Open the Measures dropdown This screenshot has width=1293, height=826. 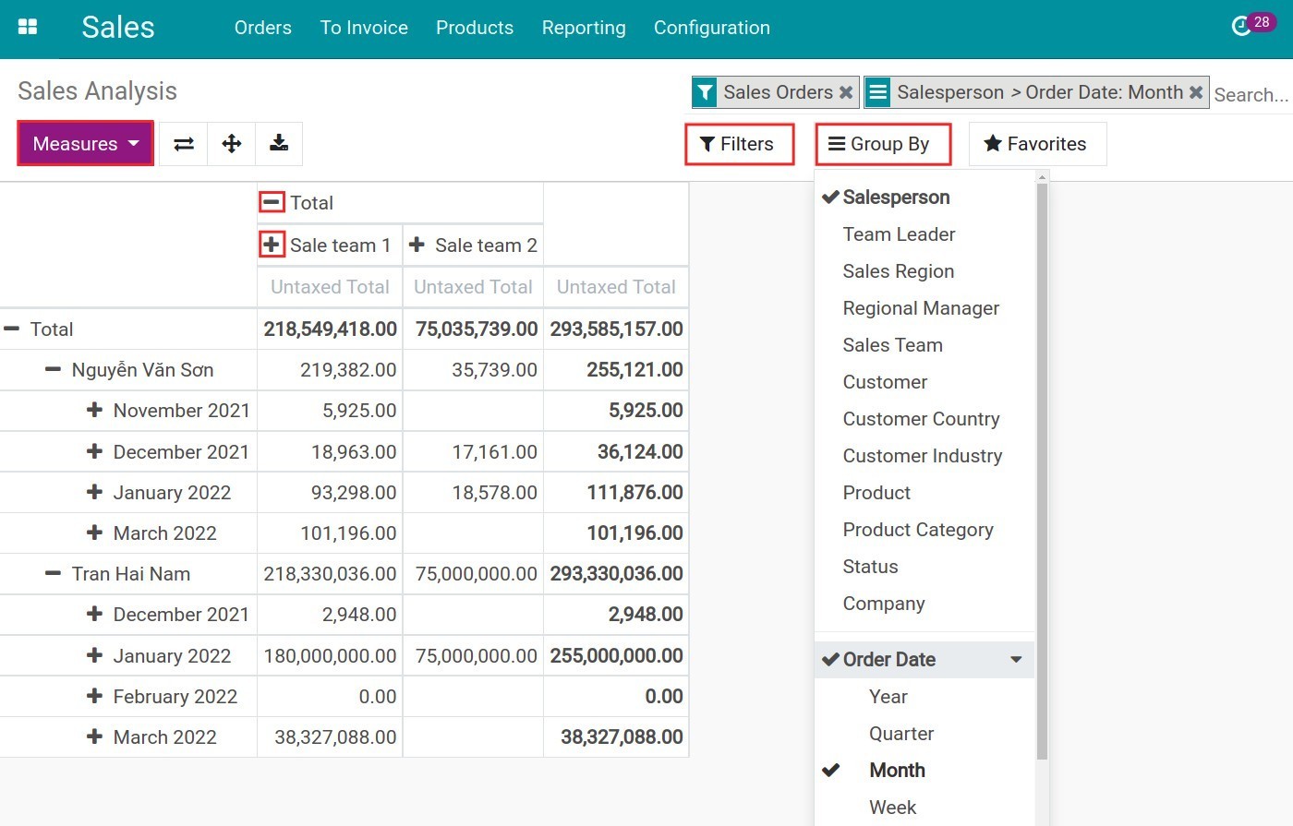[86, 144]
